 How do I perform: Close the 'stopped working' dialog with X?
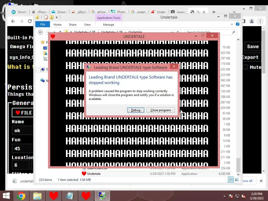point(174,66)
